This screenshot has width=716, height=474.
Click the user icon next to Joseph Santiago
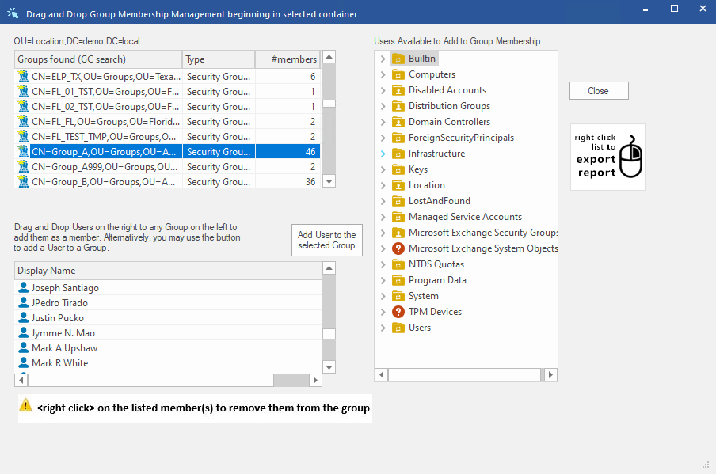[x=22, y=287]
